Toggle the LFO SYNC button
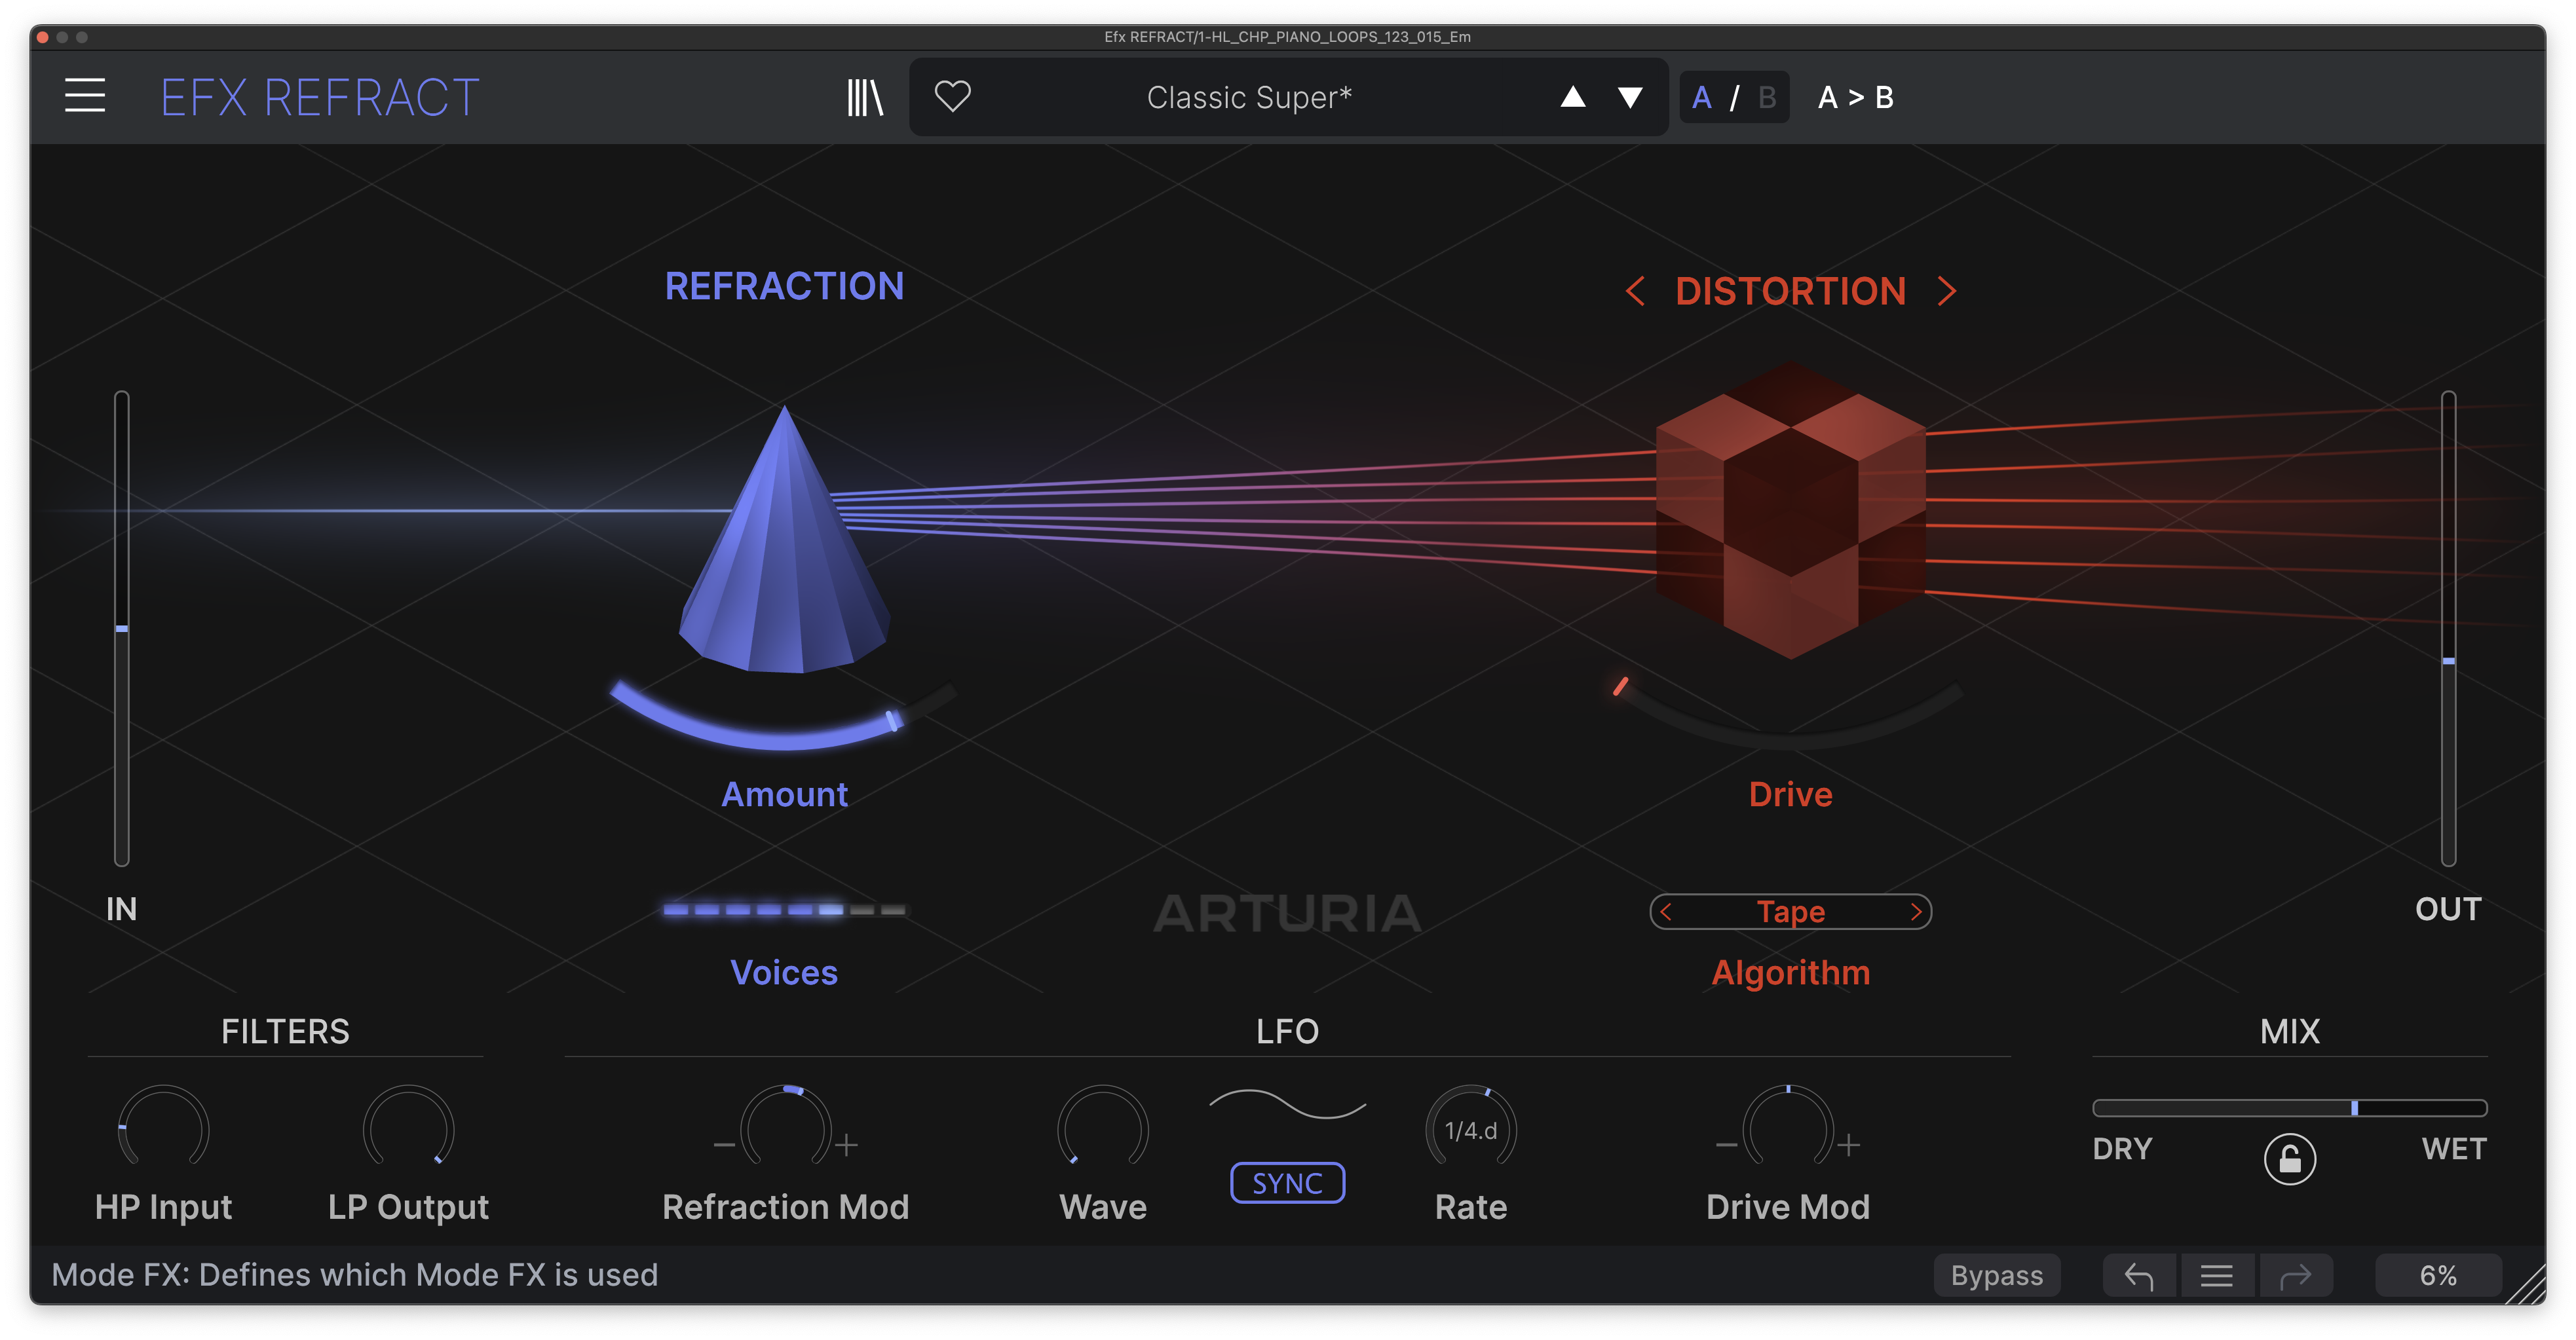The image size is (2576, 1340). pyautogui.click(x=1287, y=1183)
